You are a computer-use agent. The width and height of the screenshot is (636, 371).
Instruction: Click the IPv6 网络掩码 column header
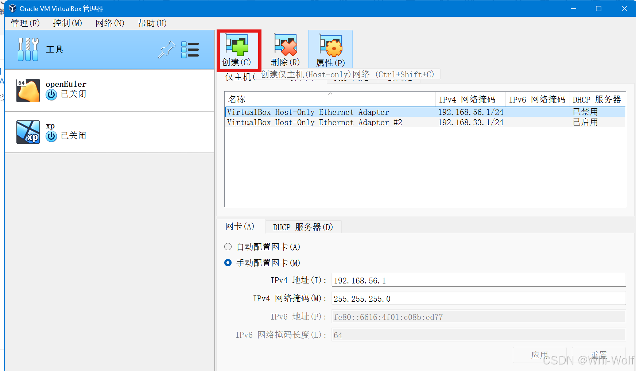(538, 99)
